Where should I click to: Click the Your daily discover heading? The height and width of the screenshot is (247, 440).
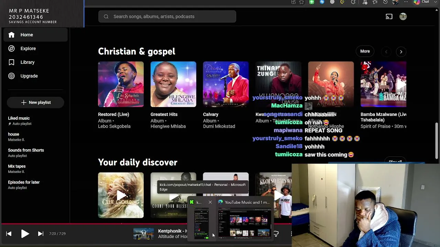(x=137, y=162)
